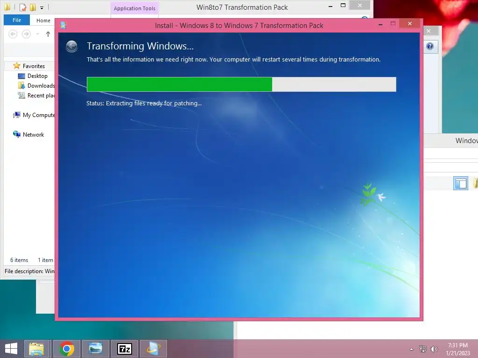Open the File tab in Explorer
Viewport: 478px width, 358px height.
pyautogui.click(x=17, y=20)
